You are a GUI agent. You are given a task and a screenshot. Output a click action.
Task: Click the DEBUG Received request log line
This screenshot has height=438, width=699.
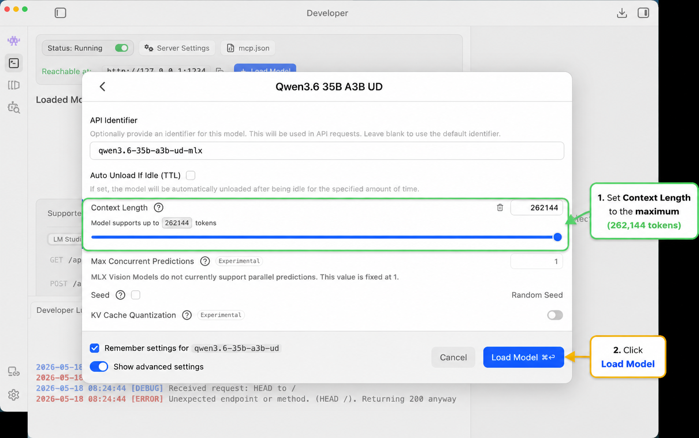click(165, 388)
